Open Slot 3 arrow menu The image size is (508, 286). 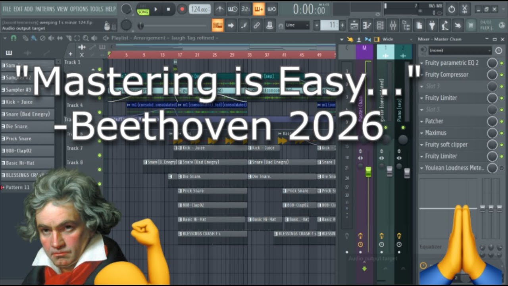[421, 86]
